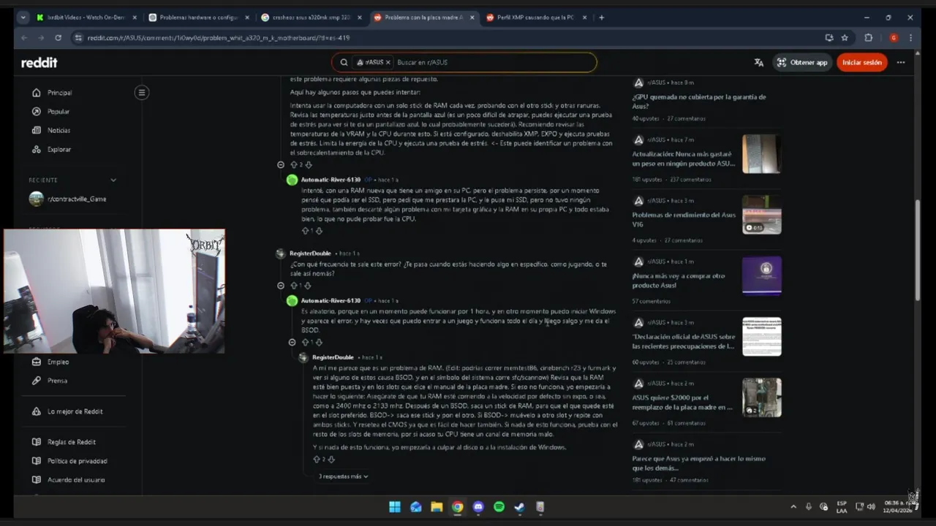Open Discord from the taskbar

click(x=478, y=507)
